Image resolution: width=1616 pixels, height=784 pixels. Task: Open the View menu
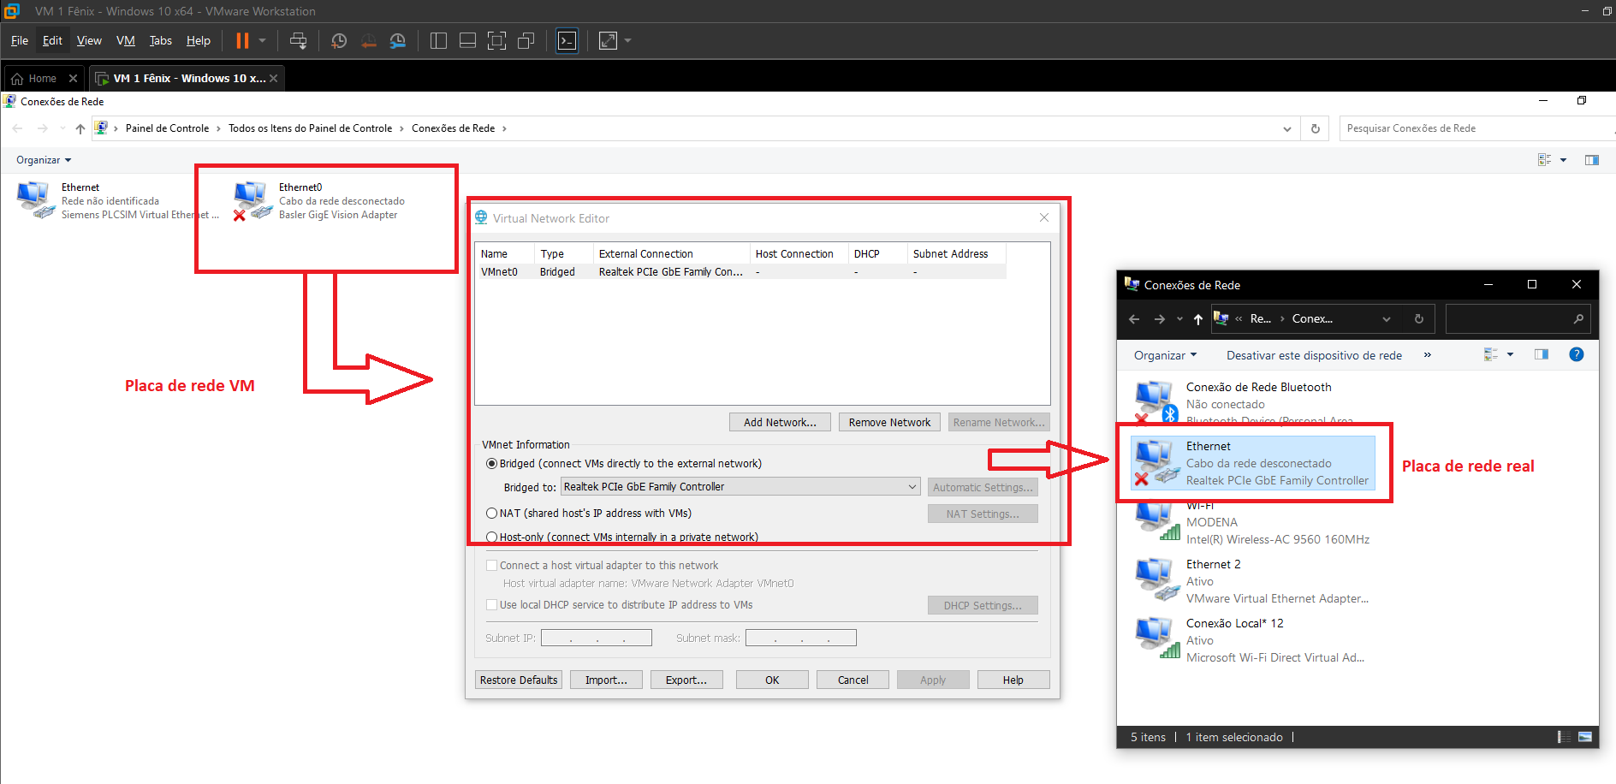coord(89,40)
